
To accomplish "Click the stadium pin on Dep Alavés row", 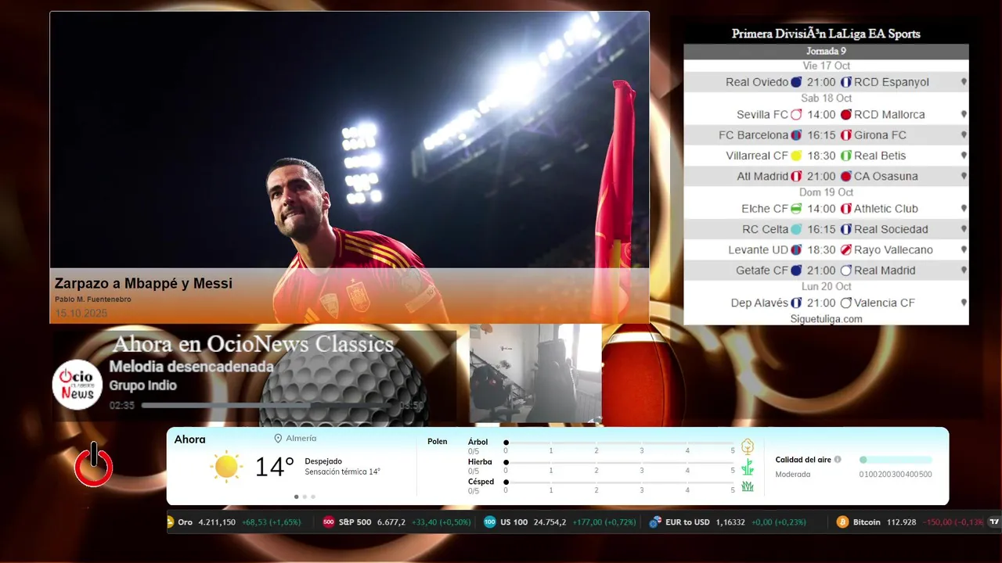I will [964, 303].
